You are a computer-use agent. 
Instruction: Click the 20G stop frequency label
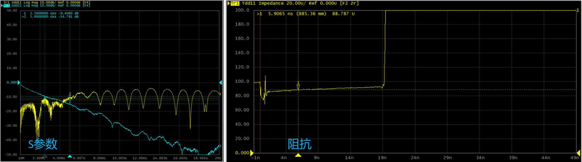click(x=218, y=158)
